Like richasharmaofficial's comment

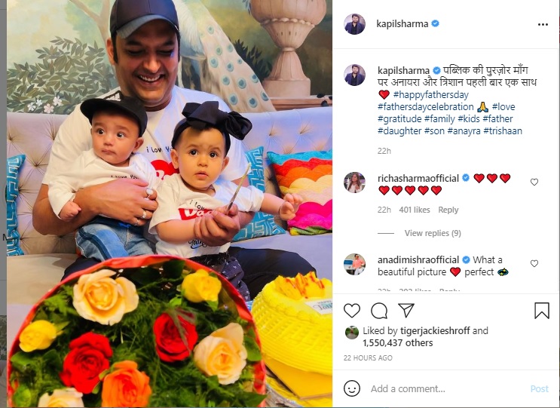click(x=534, y=183)
